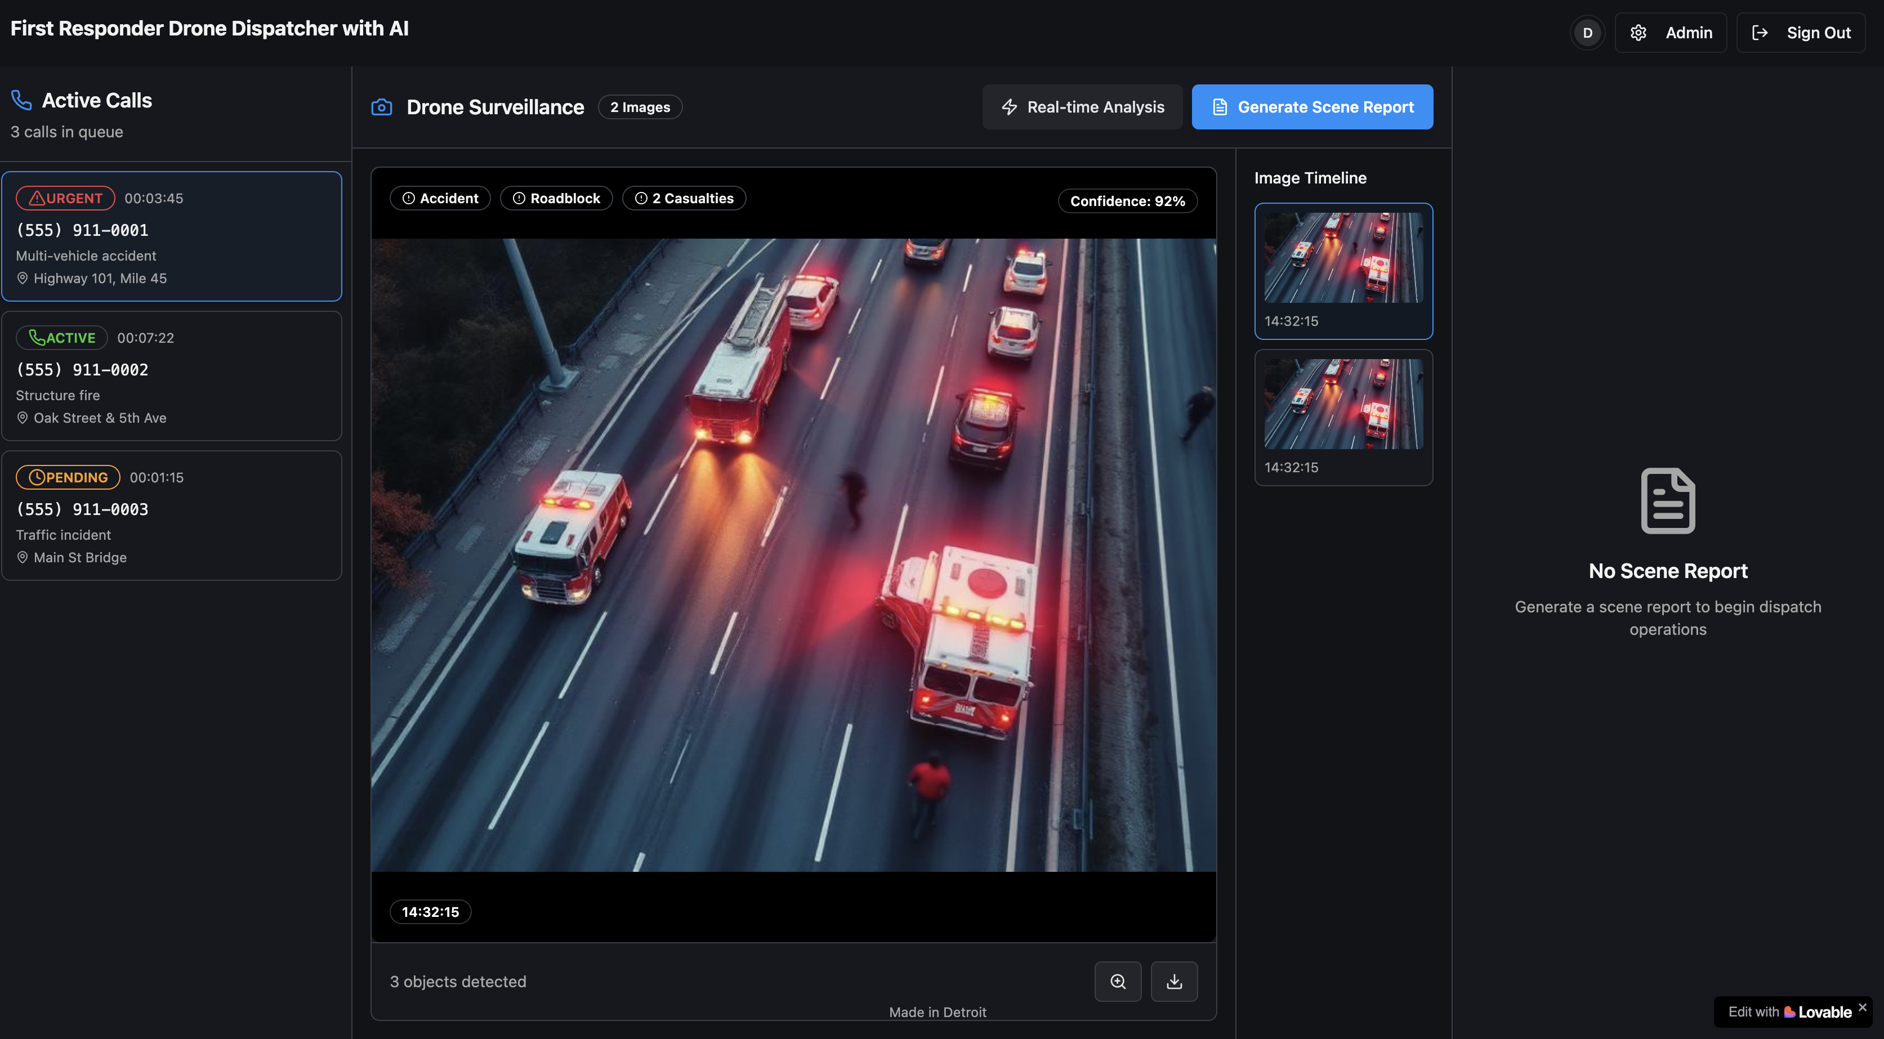Close the Edit with Lovable badge
Viewport: 1884px width, 1039px height.
click(x=1862, y=1007)
